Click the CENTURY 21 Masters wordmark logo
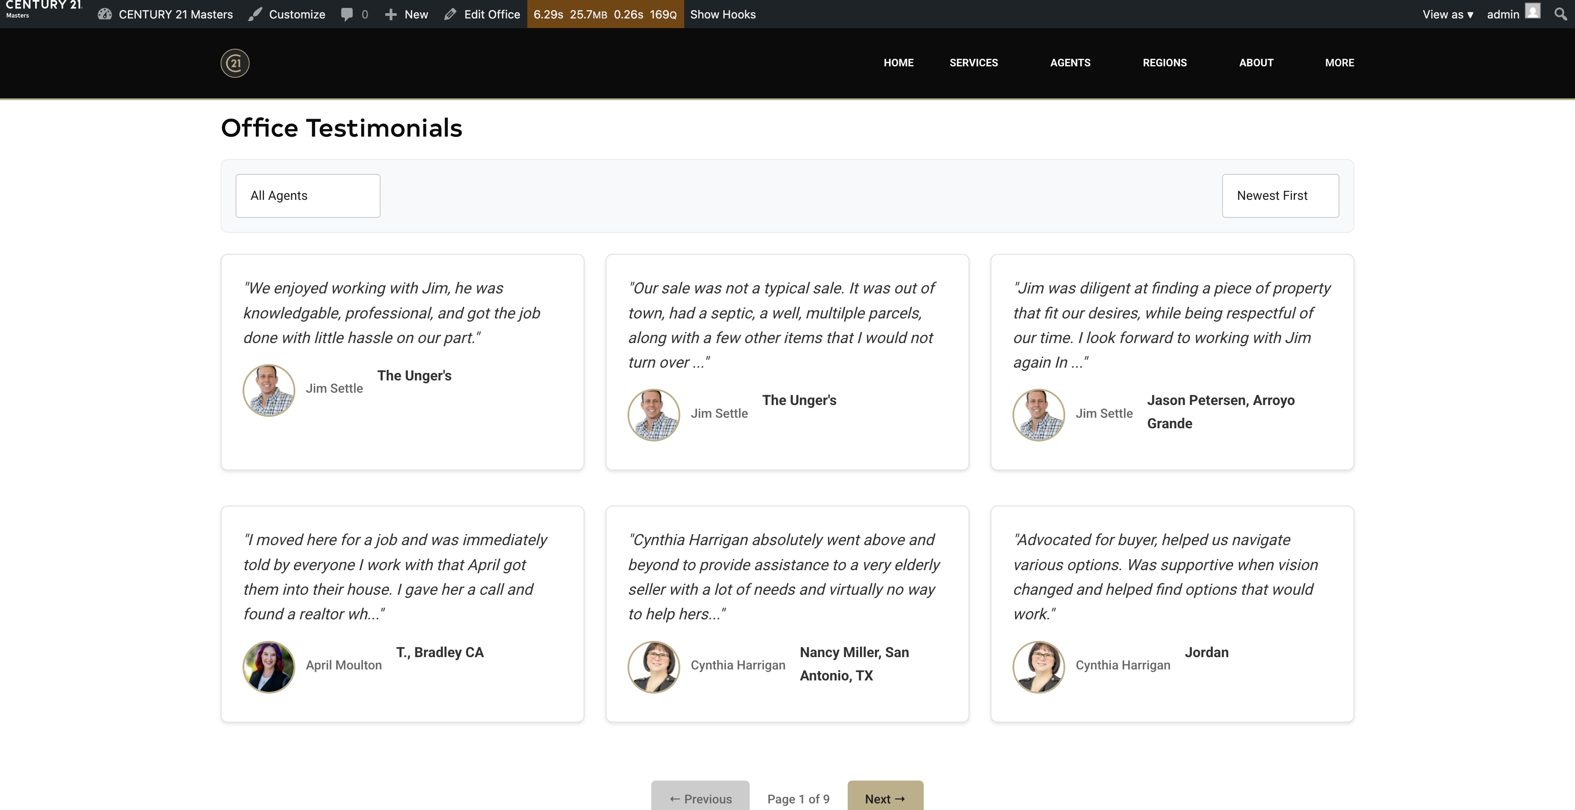The image size is (1575, 810). [x=44, y=9]
